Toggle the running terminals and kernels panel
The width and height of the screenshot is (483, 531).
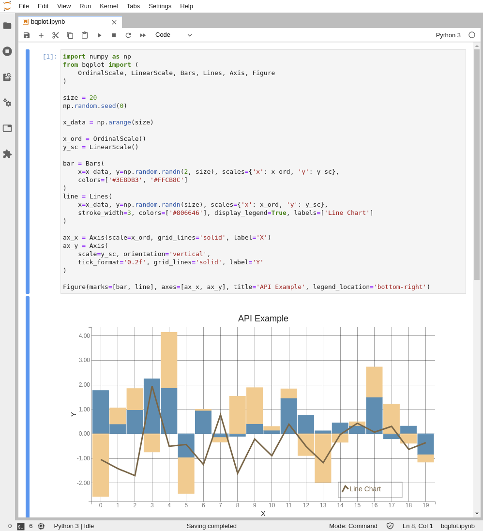tap(7, 51)
